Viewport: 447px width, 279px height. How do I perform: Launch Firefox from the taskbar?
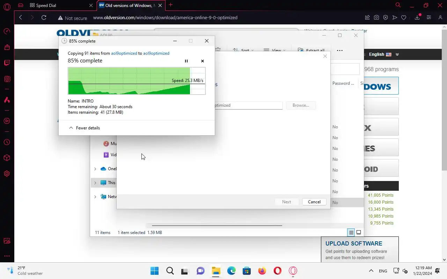pyautogui.click(x=262, y=271)
